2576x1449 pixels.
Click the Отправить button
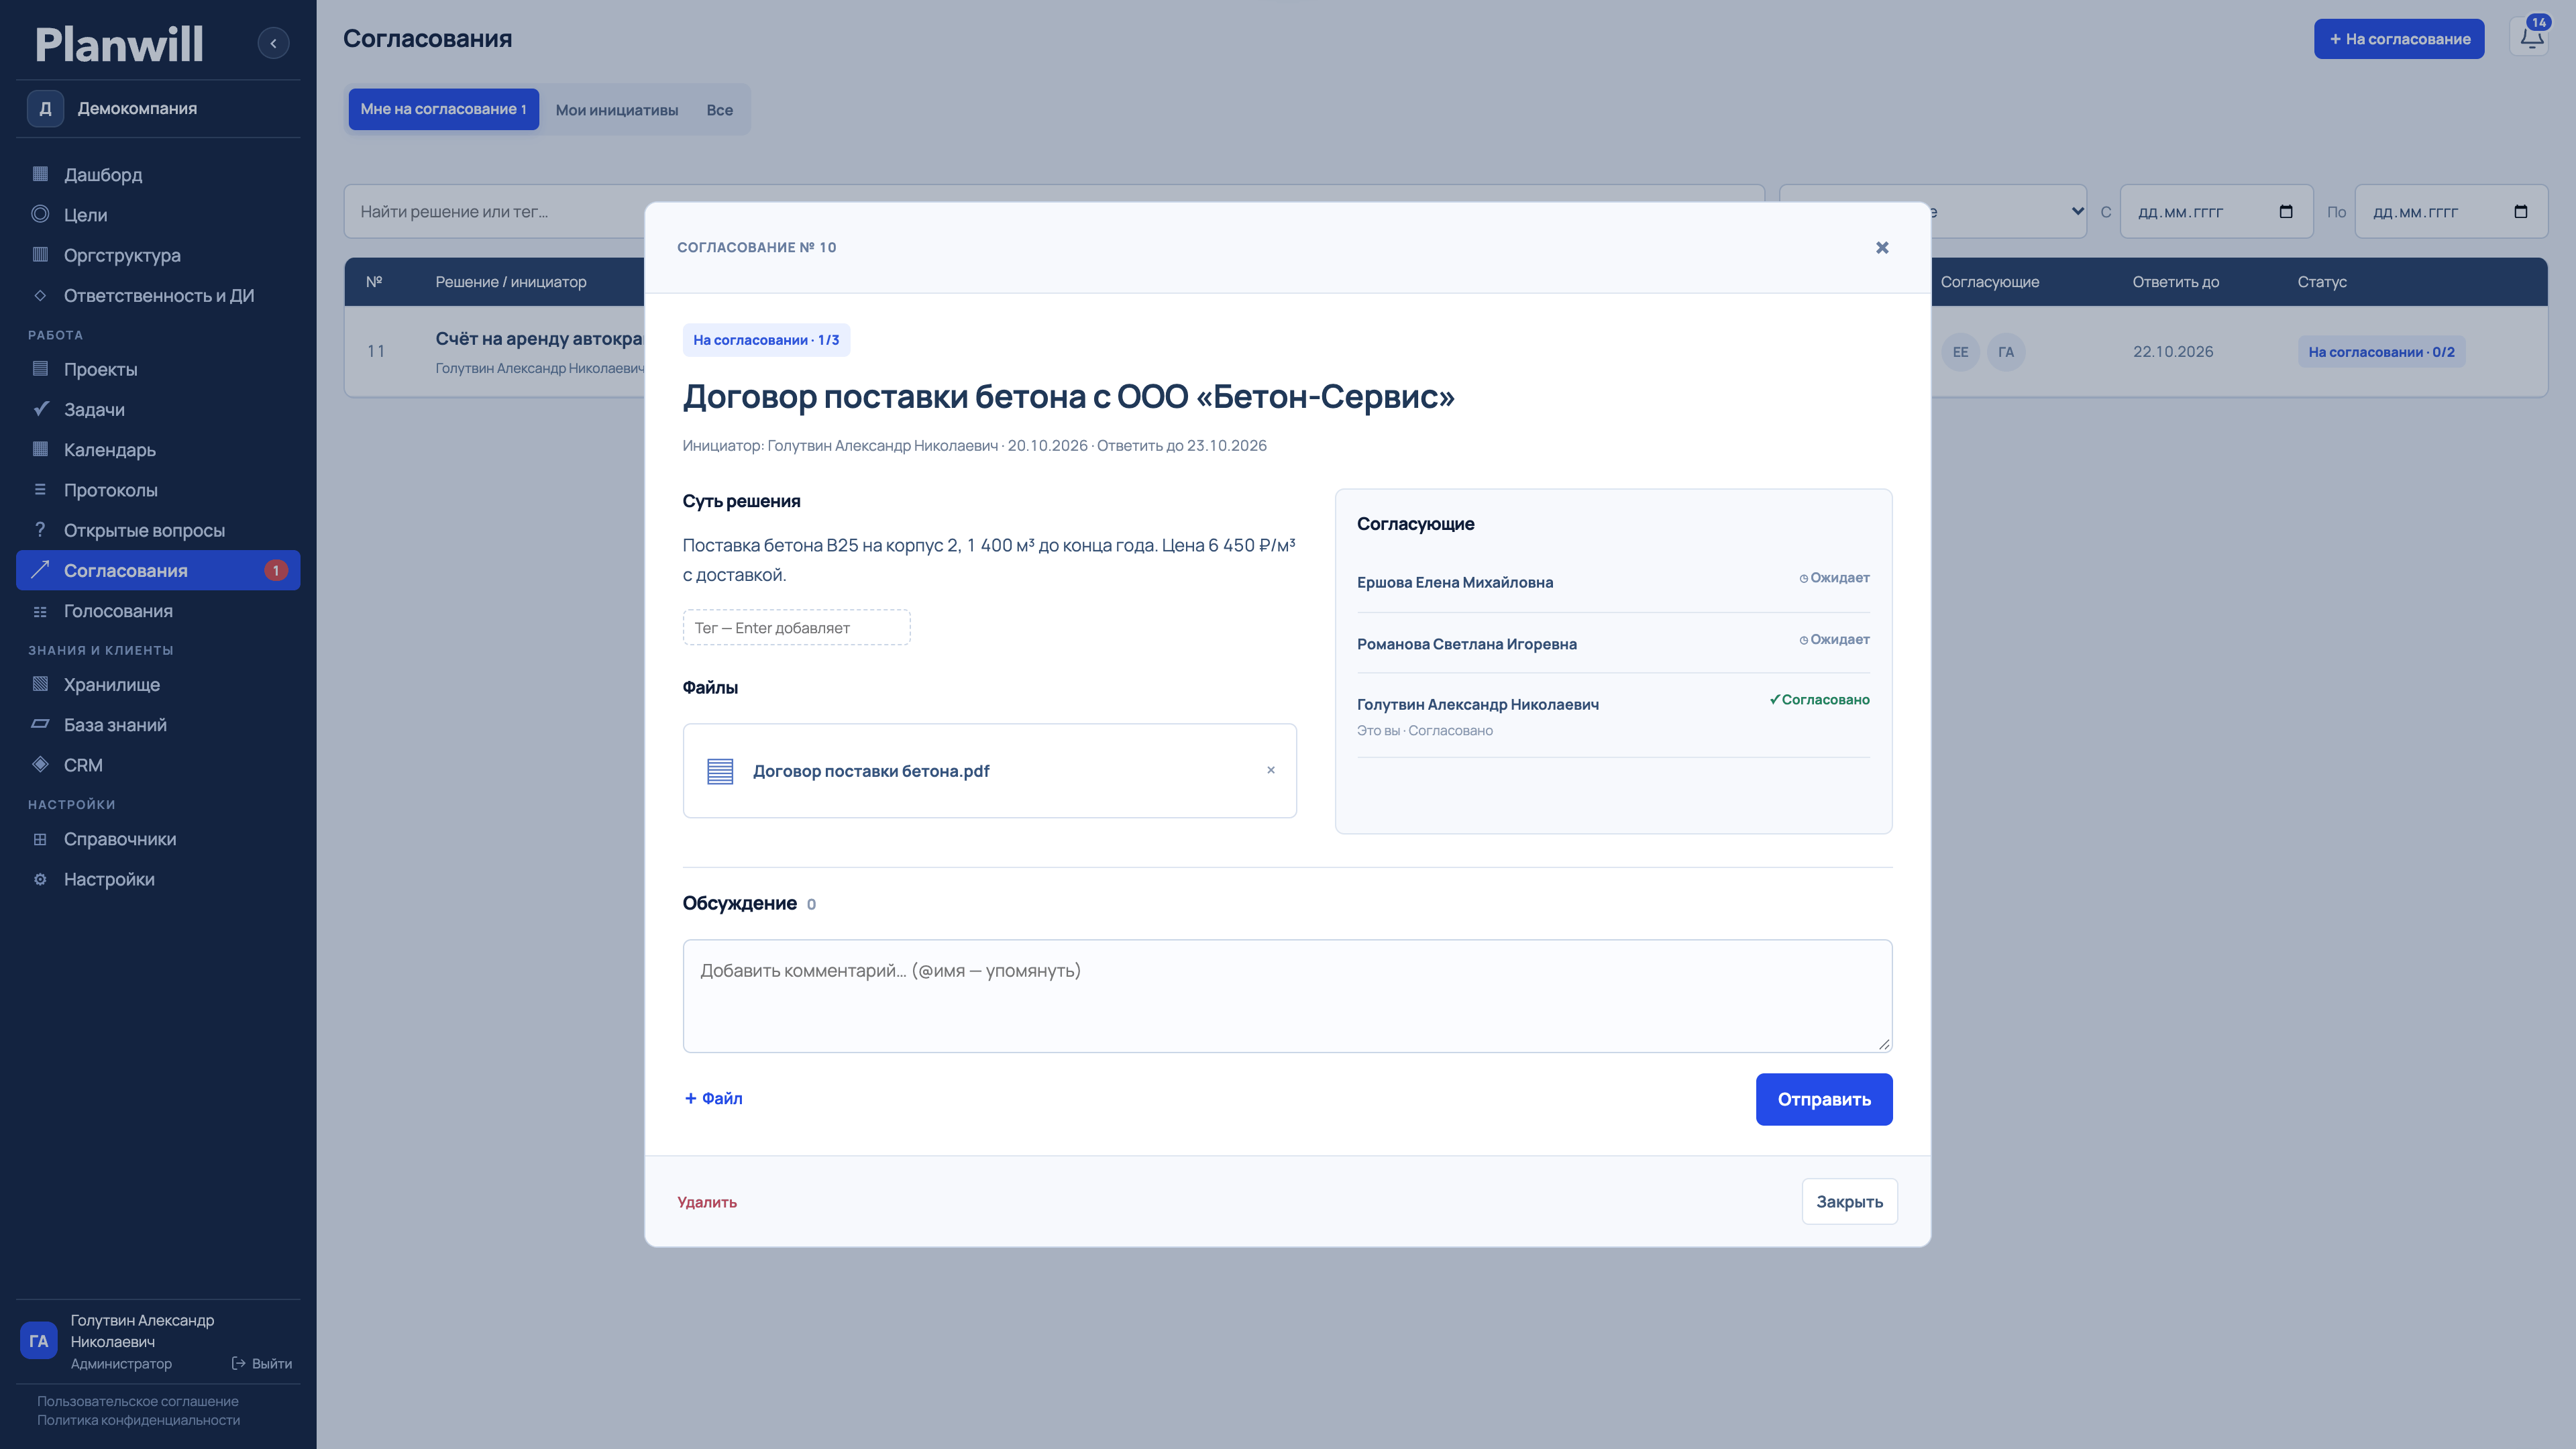click(x=1824, y=1099)
